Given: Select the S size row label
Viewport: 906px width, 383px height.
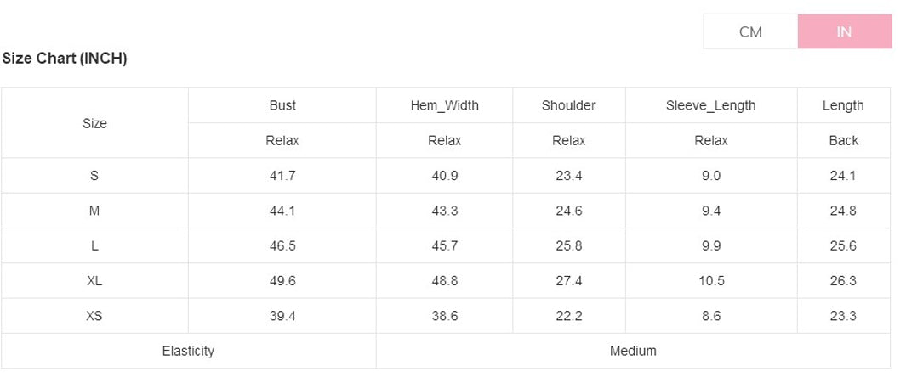Looking at the screenshot, I should click(x=94, y=176).
